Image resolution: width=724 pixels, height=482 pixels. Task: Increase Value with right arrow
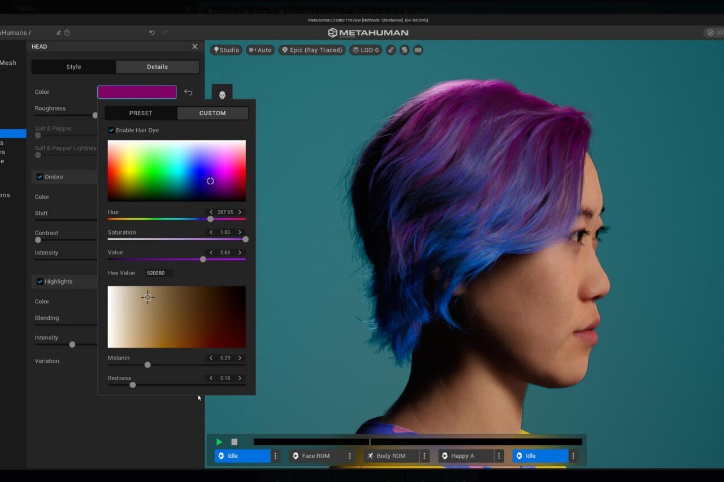[x=240, y=253]
